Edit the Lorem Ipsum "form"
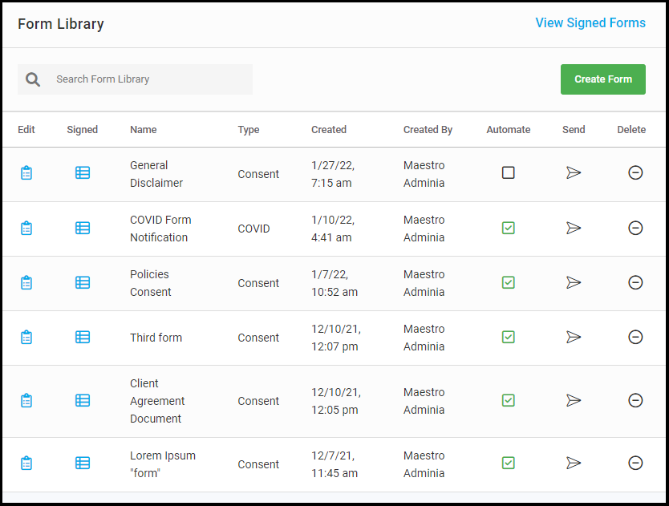 point(26,463)
